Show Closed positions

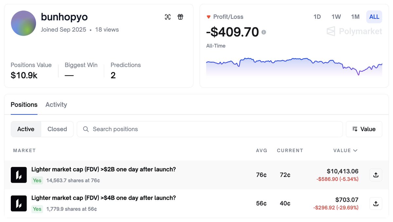pyautogui.click(x=57, y=129)
